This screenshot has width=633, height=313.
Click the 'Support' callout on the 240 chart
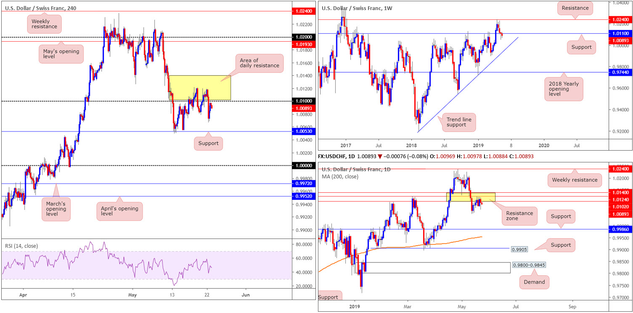click(x=208, y=143)
